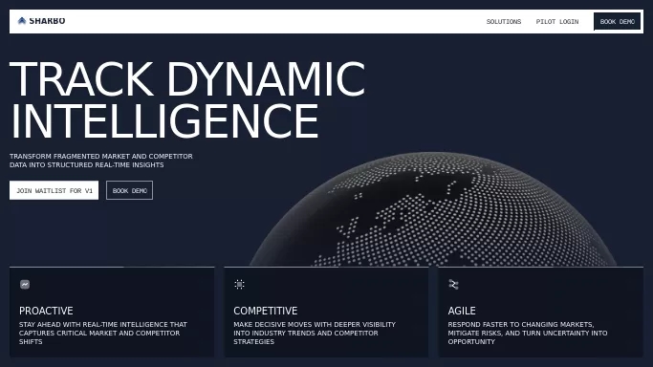This screenshot has height=367, width=653.
Task: Click the dotted globe graphic
Action: [433, 209]
